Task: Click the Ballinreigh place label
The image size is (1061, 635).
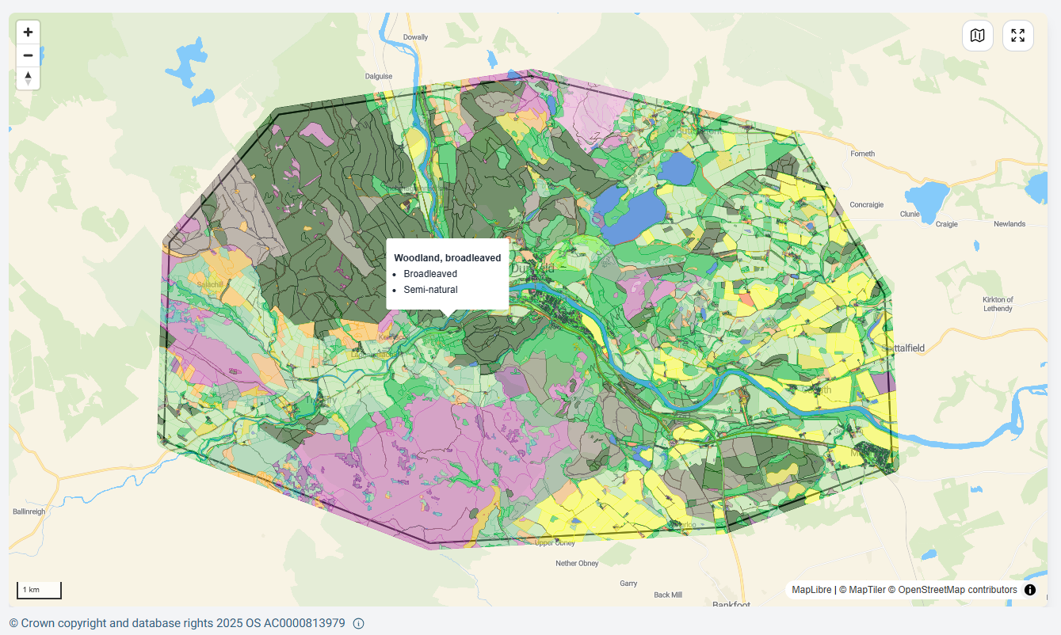Action: click(x=30, y=511)
